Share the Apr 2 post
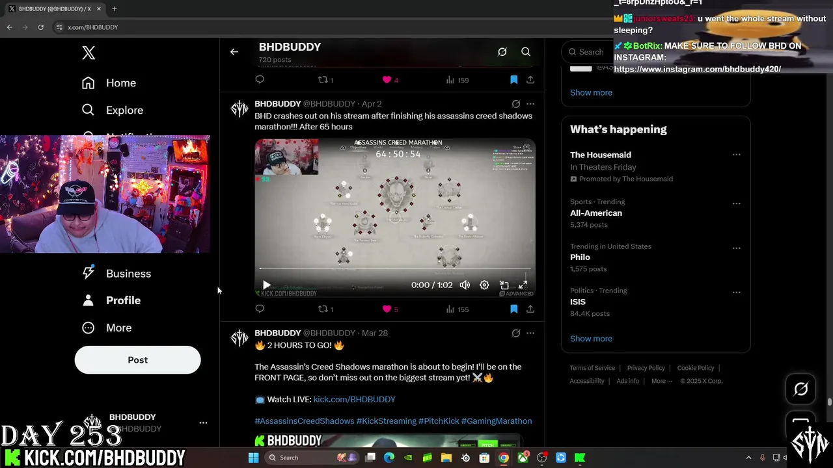The height and width of the screenshot is (468, 833). point(530,309)
